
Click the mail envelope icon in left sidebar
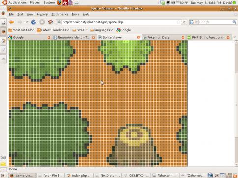(3, 158)
